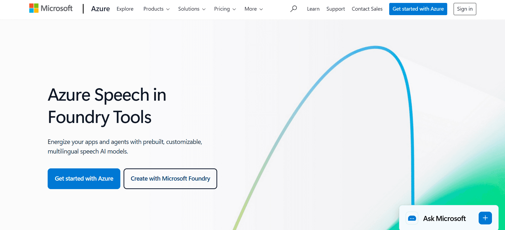Open the search magnifier icon
Viewport: 505px width, 230px height.
(293, 9)
